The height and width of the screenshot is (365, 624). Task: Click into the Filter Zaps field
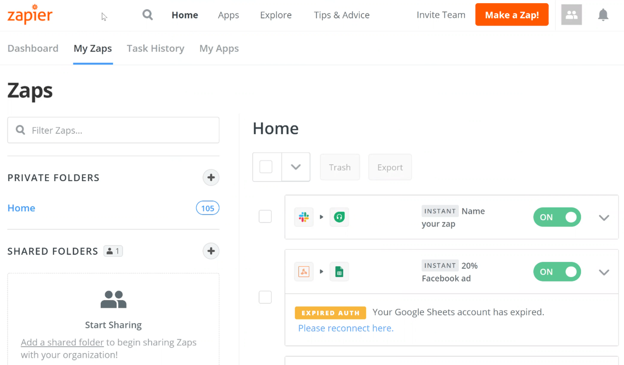[x=113, y=130]
